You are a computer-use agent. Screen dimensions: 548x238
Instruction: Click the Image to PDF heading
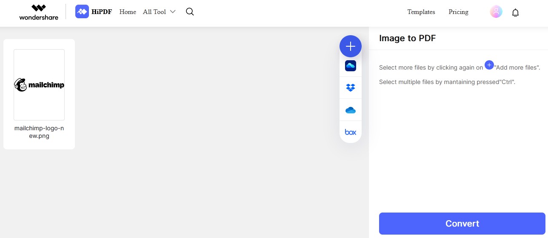[407, 38]
